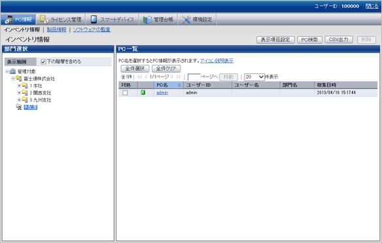382x243 pixels.
Task: Click the 富士通株式会社 folder icon
Action: [19, 79]
